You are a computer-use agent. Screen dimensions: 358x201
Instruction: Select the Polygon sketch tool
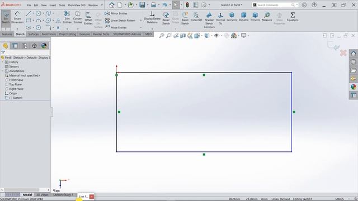click(39, 27)
